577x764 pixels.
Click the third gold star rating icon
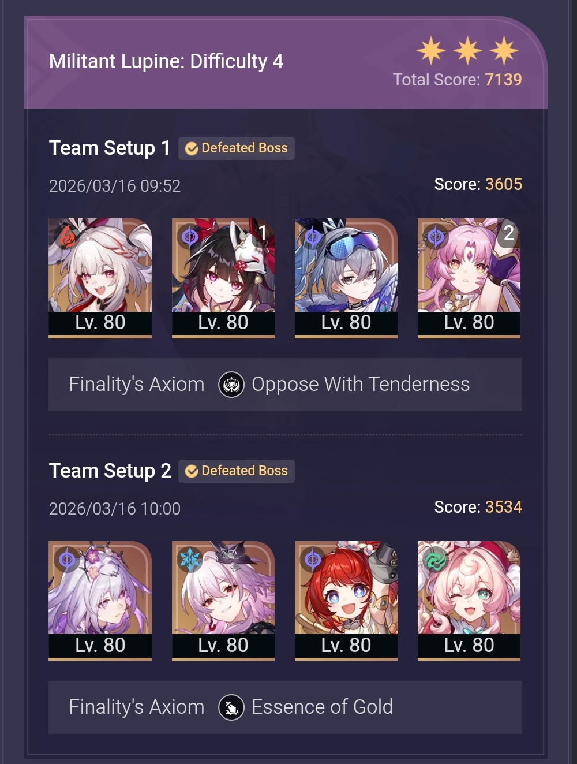tap(504, 50)
